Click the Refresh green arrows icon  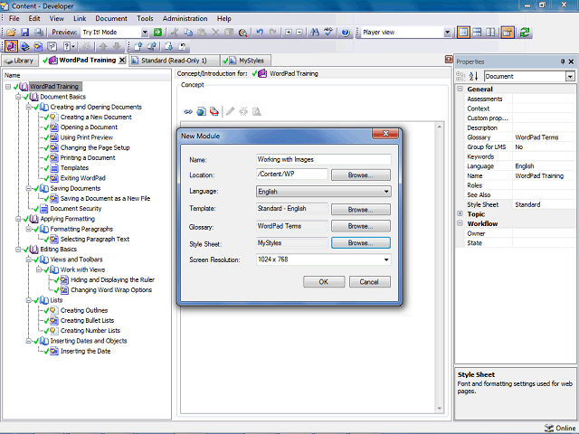click(x=525, y=33)
